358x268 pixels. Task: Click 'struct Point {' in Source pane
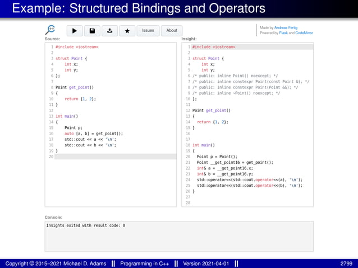[71, 58]
